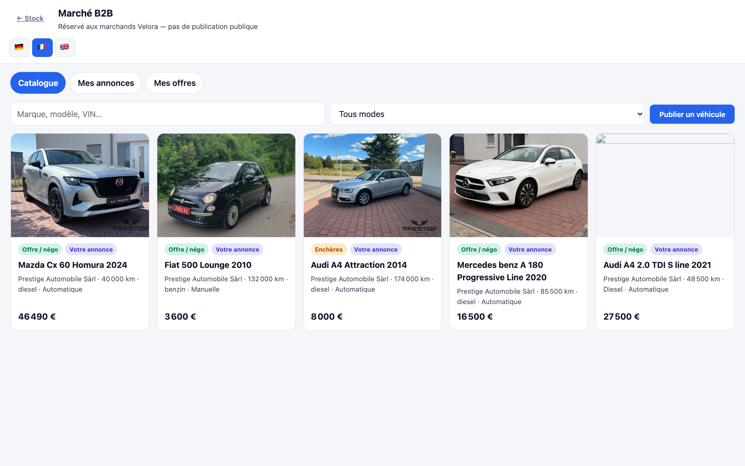Open the Catalogue tab
745x466 pixels.
click(38, 83)
